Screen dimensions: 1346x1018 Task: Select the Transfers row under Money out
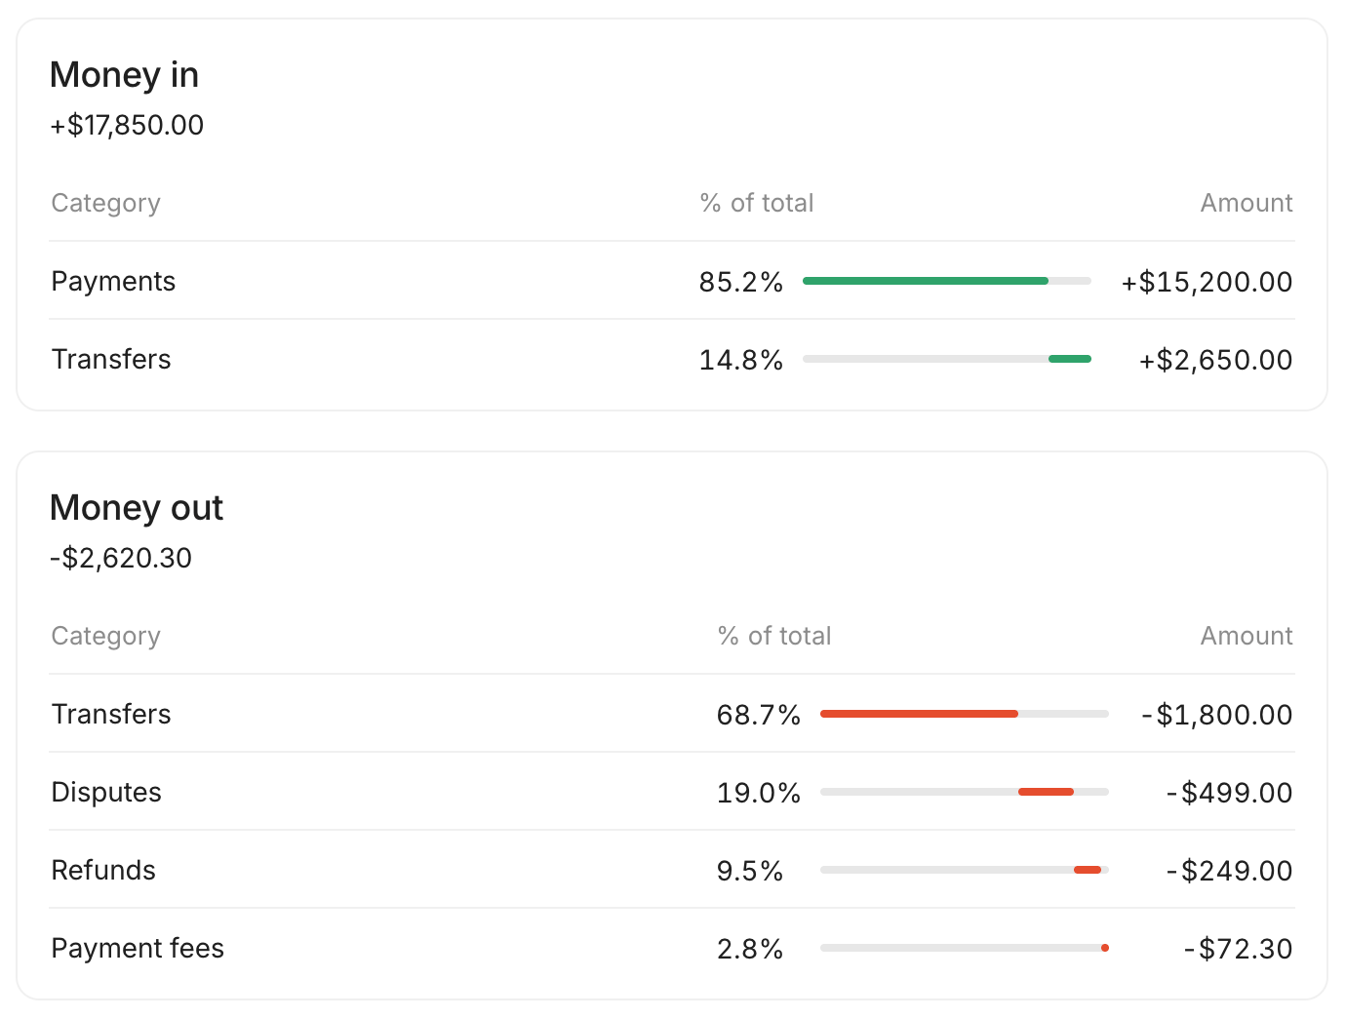[x=672, y=714]
